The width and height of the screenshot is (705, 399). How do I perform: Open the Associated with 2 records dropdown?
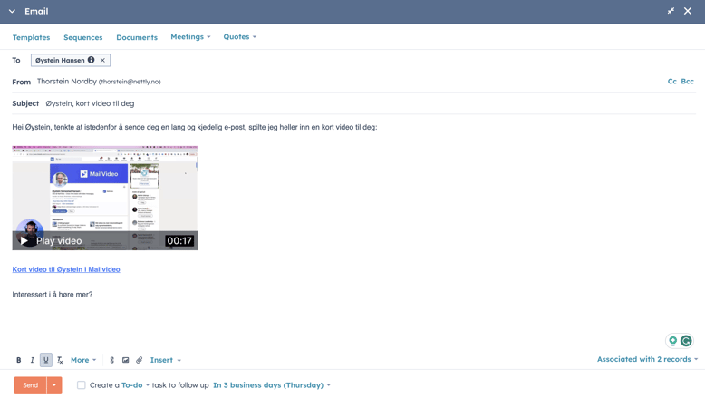(647, 359)
